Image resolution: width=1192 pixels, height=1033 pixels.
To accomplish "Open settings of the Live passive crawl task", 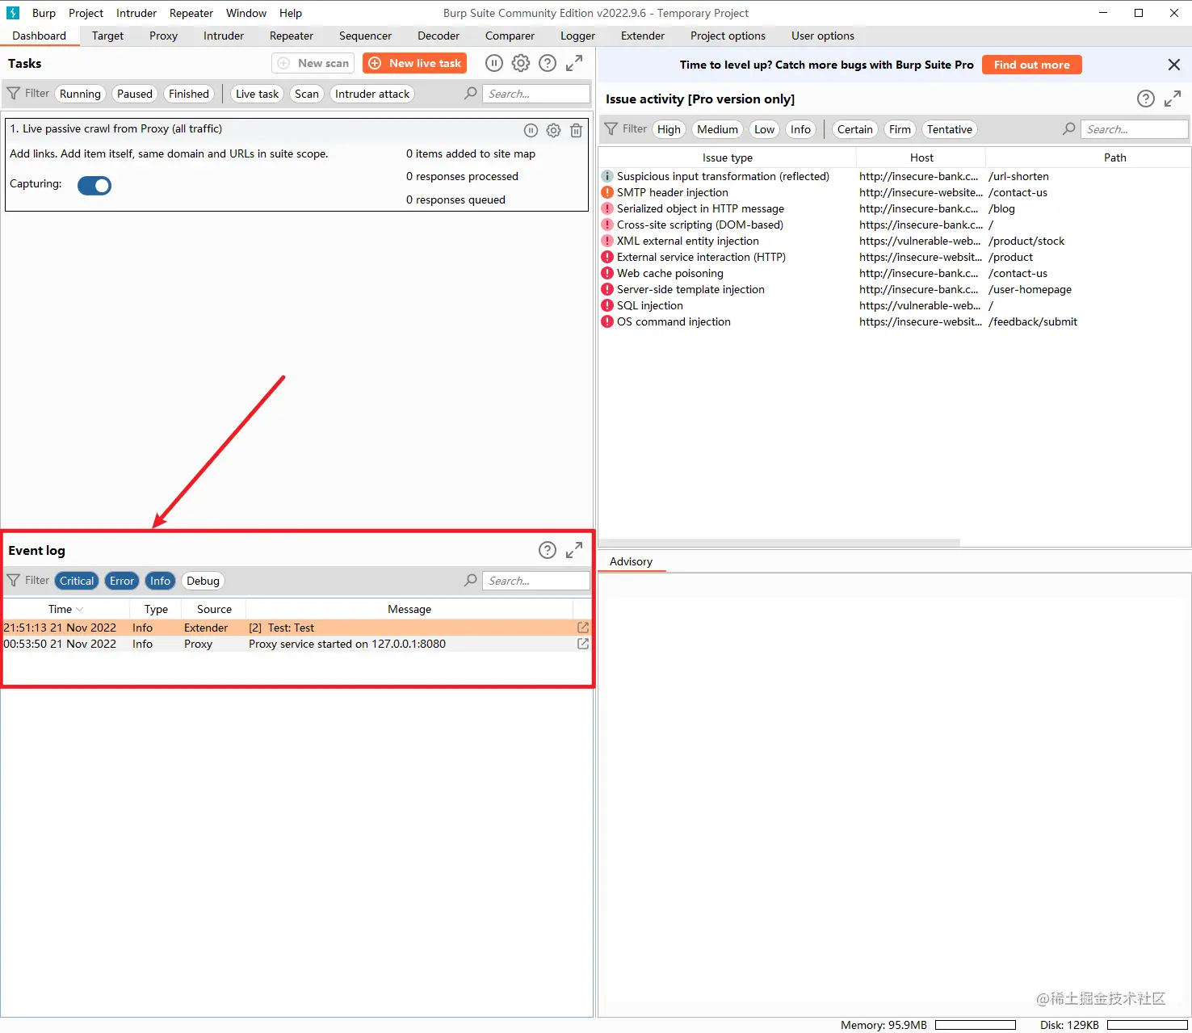I will 553,130.
